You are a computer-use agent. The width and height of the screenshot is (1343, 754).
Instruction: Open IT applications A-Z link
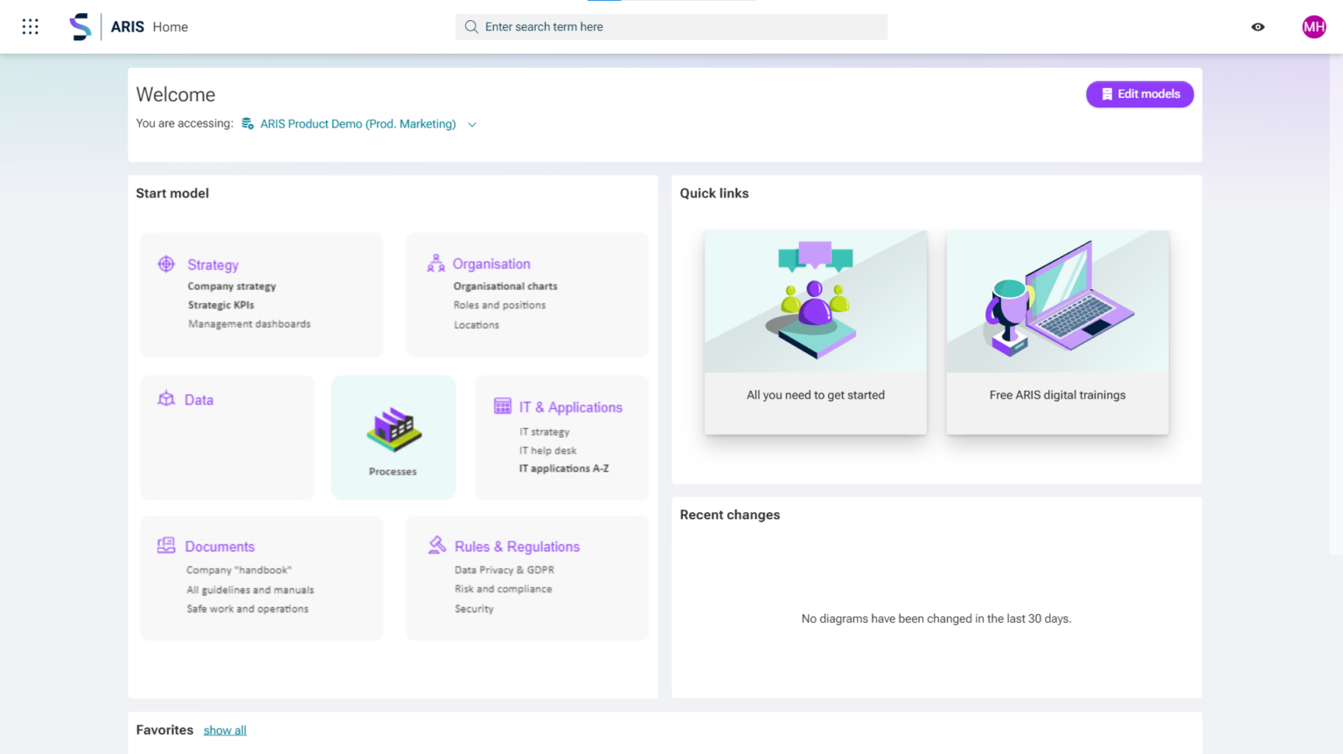(564, 469)
